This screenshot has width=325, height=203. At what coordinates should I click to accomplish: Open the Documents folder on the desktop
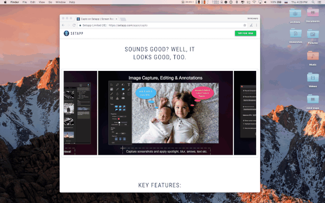tap(313, 15)
